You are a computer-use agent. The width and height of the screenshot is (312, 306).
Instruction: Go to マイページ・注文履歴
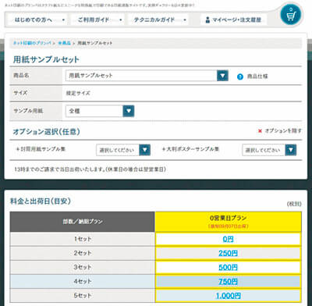tap(233, 20)
